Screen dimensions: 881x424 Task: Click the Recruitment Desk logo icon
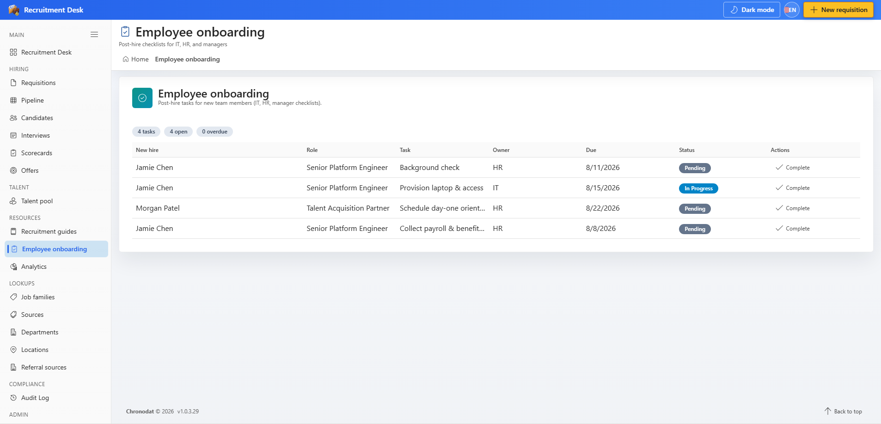tap(14, 10)
